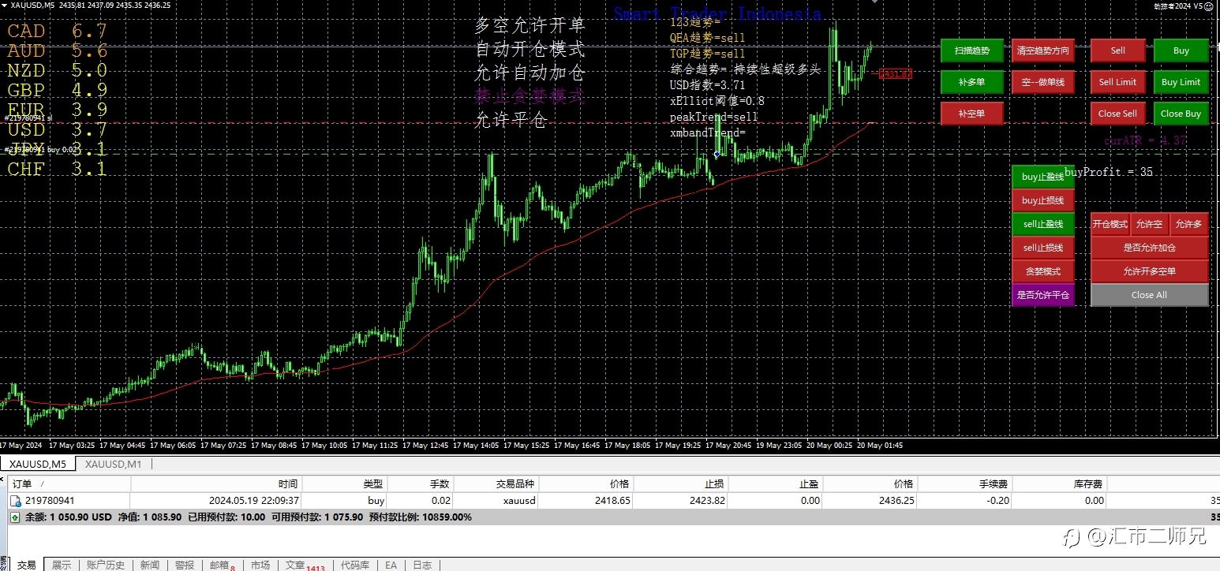Viewport: 1220px width, 571px height.
Task: Click the 补多单 button
Action: point(972,82)
